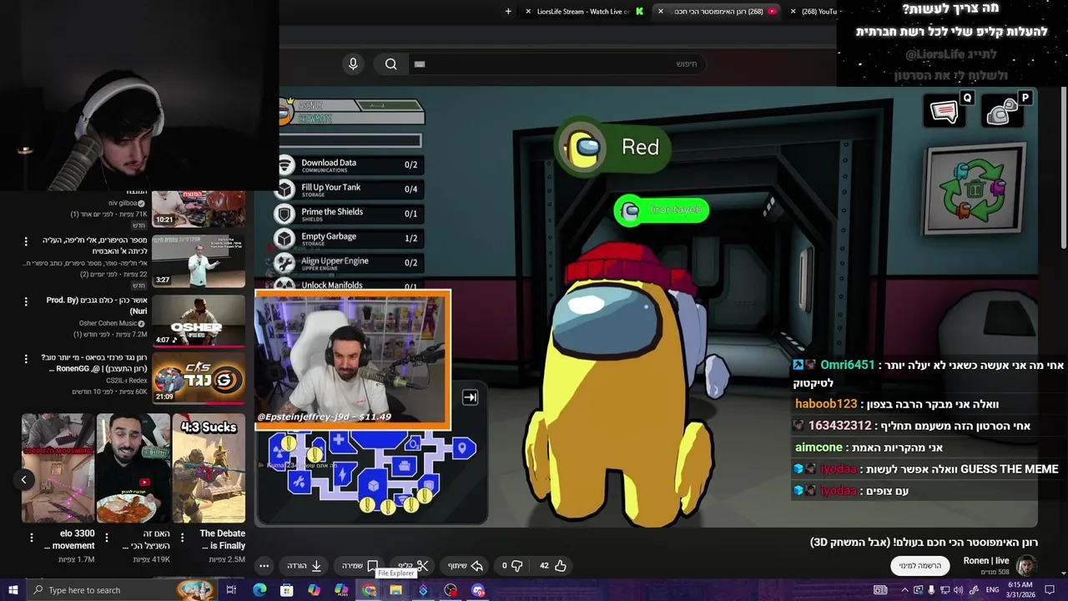
Task: Click the voice search microphone icon
Action: click(353, 63)
